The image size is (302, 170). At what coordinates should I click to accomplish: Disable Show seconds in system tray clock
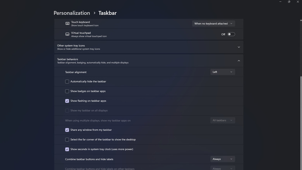[67, 149]
